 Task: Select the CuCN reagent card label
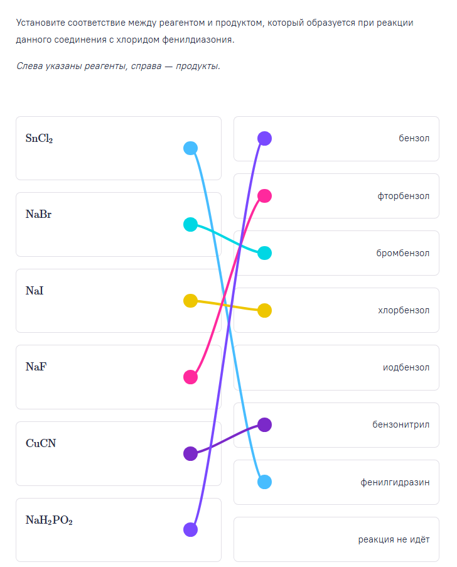coord(41,443)
